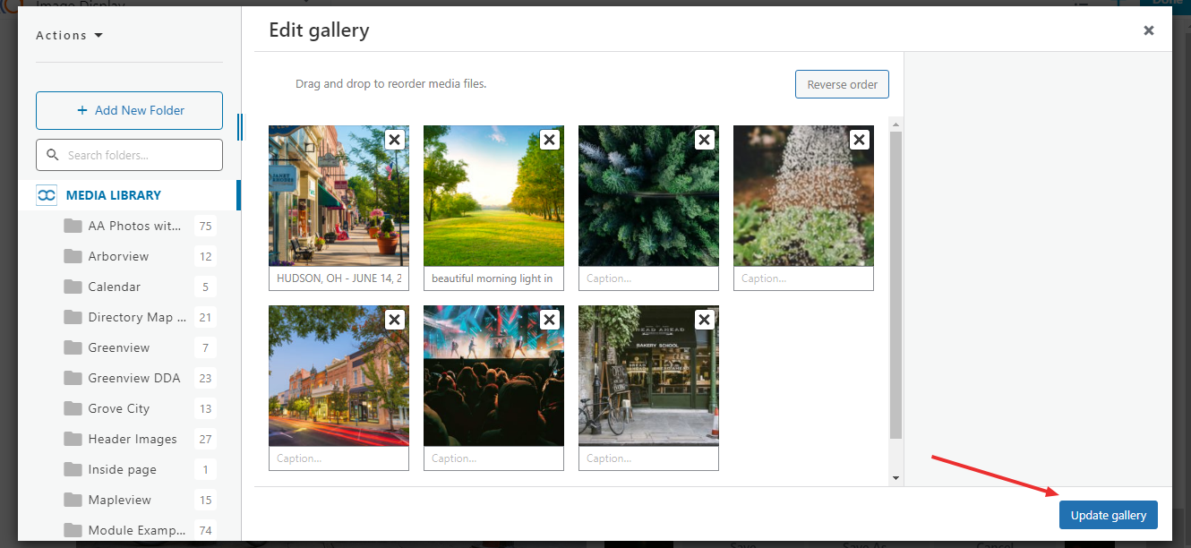Click the search magnifier icon
This screenshot has height=548, width=1191.
tap(52, 155)
